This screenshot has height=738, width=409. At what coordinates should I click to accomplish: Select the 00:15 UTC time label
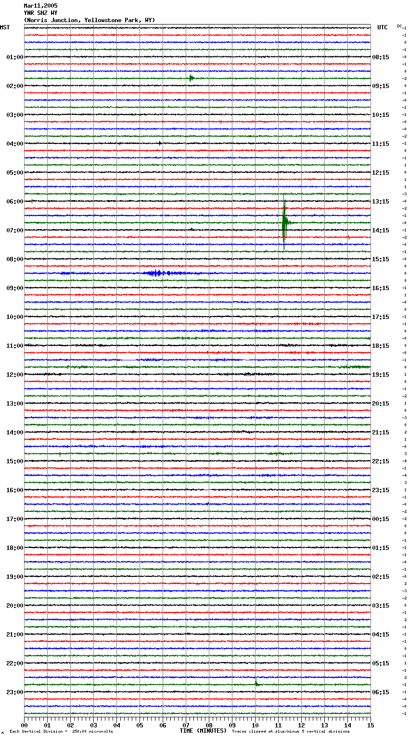[x=381, y=519]
